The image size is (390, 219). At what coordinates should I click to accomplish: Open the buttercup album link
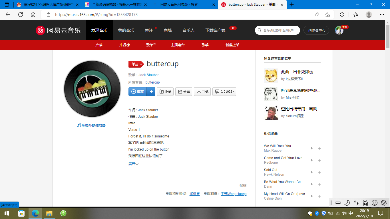[x=152, y=82]
